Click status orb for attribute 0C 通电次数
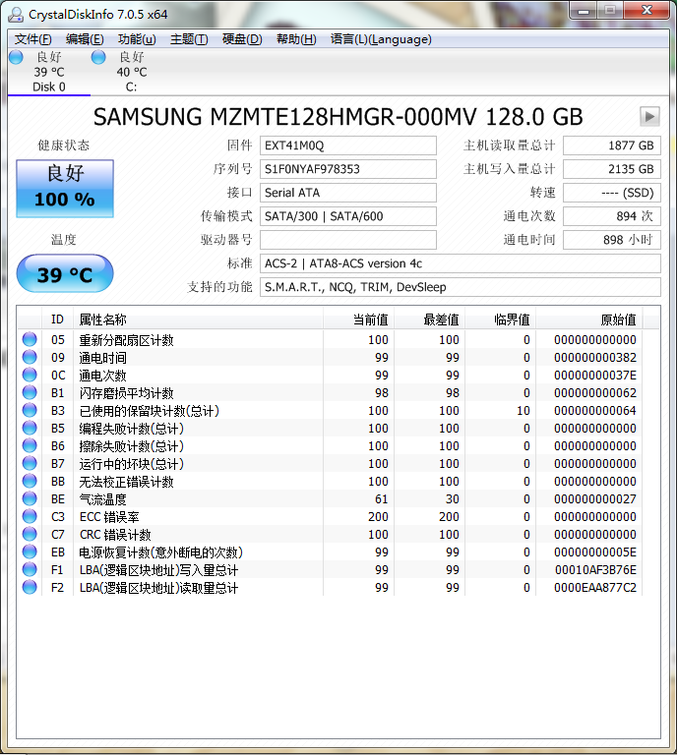Image resolution: width=678 pixels, height=755 pixels. [x=30, y=375]
